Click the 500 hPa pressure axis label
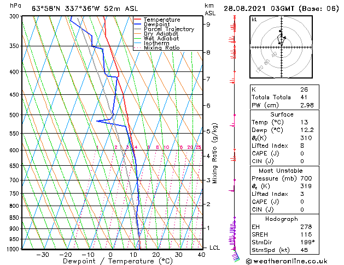This screenshot has height=265, width=344. point(14,115)
